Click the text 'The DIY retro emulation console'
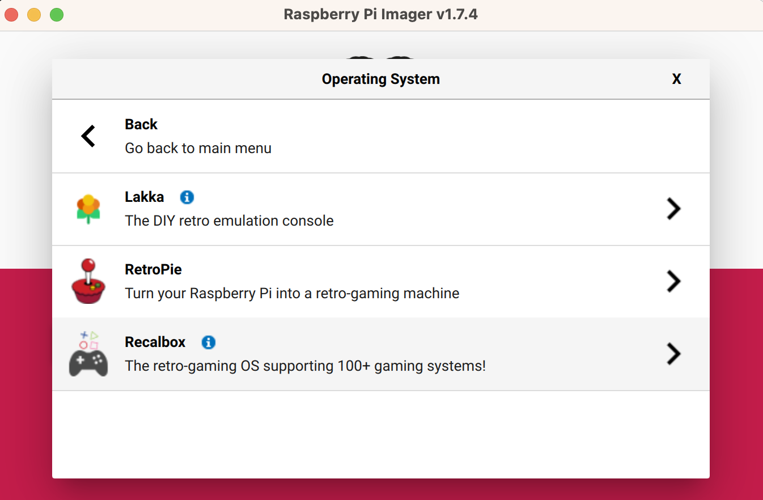 (x=229, y=221)
